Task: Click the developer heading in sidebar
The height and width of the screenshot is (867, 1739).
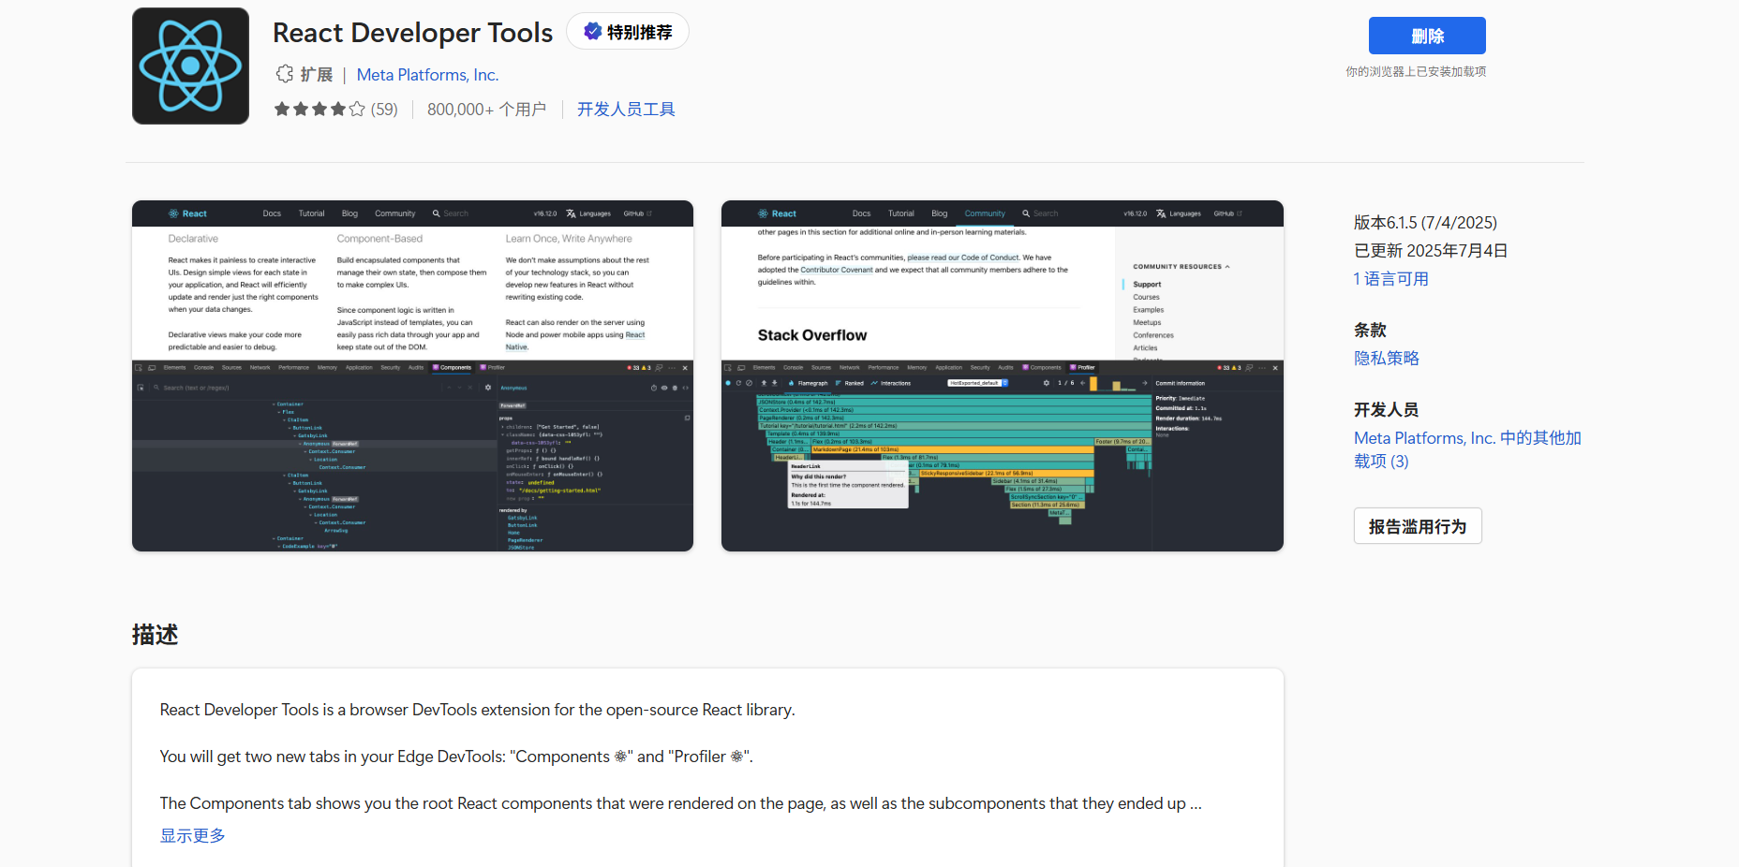Action: pyautogui.click(x=1386, y=410)
